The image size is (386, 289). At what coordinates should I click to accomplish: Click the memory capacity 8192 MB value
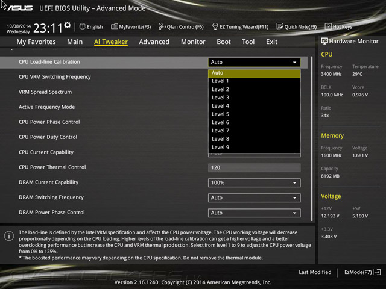pos(330,176)
